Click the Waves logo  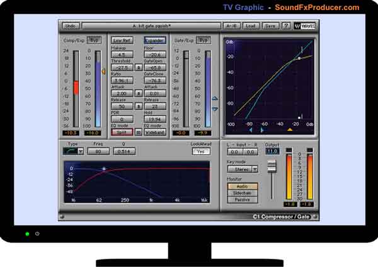tap(305, 26)
